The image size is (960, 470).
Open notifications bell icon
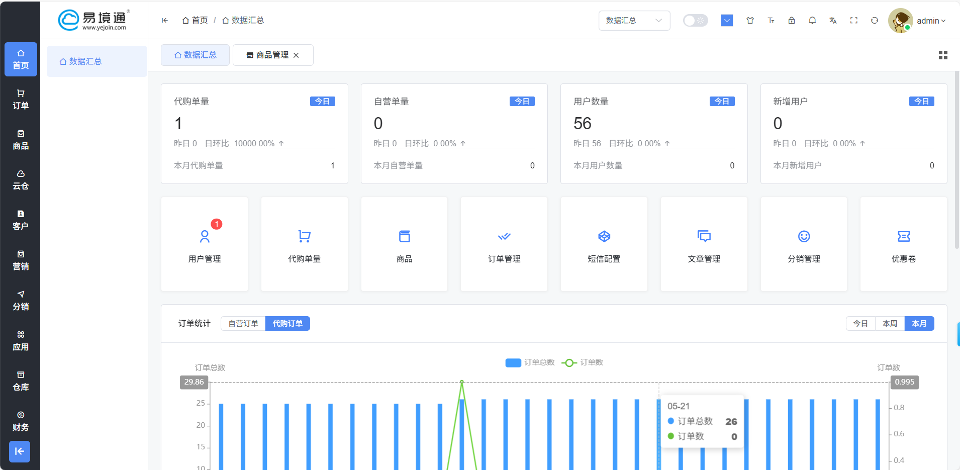(812, 21)
